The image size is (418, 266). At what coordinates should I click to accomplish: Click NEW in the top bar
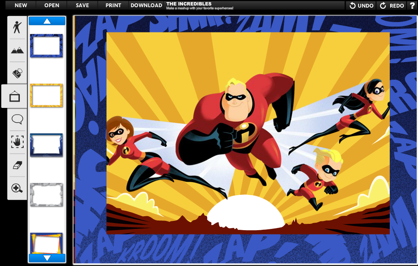21,5
